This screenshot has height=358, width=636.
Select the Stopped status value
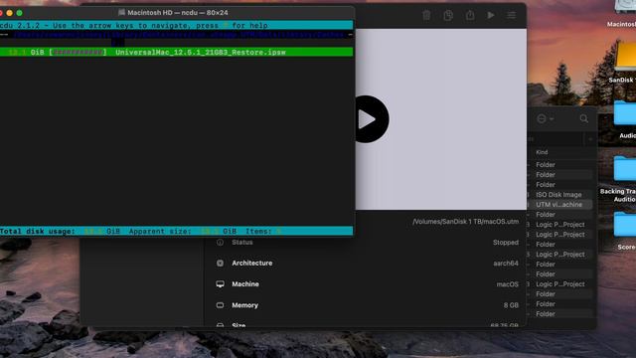pos(506,243)
